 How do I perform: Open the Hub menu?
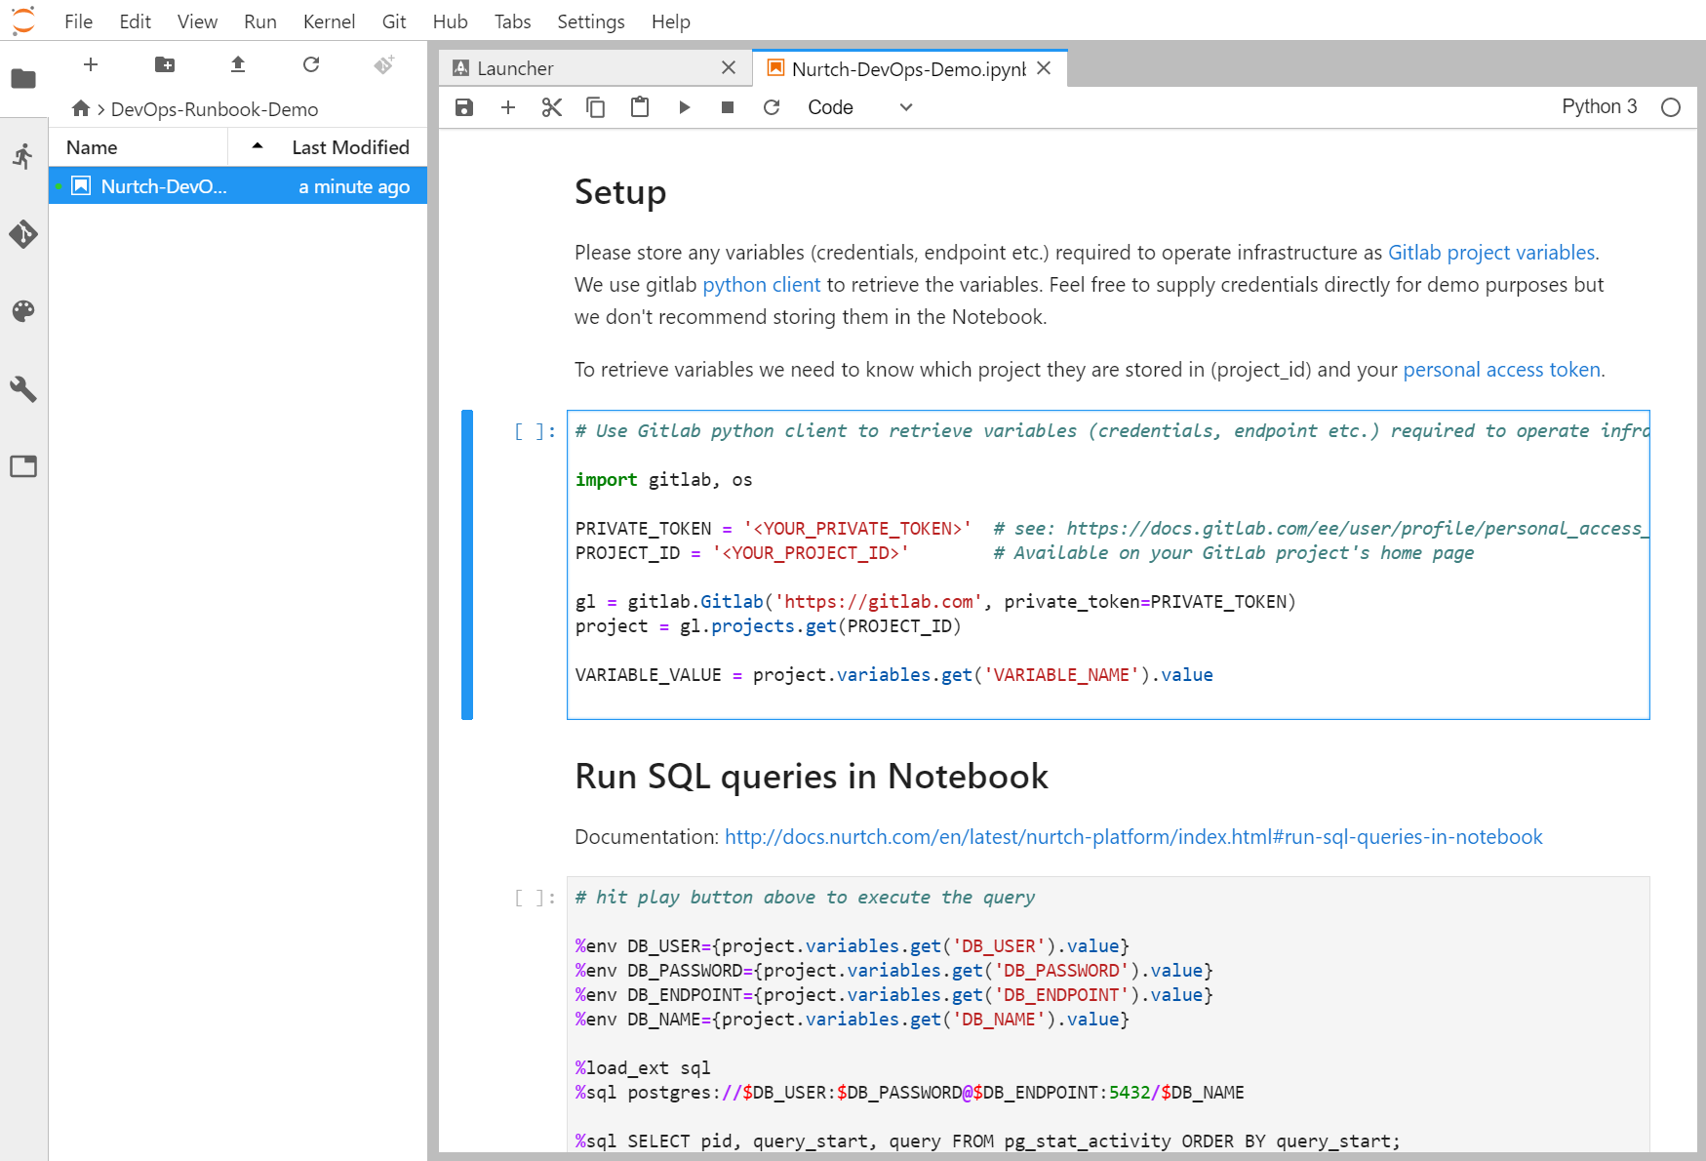[450, 21]
